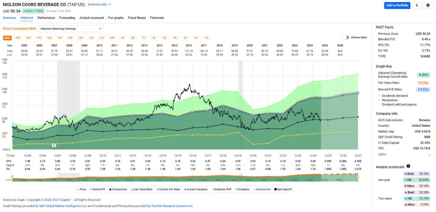Select the 15Y time range
Image resolution: width=436 pixels, height=212 pixels.
click(60, 38)
